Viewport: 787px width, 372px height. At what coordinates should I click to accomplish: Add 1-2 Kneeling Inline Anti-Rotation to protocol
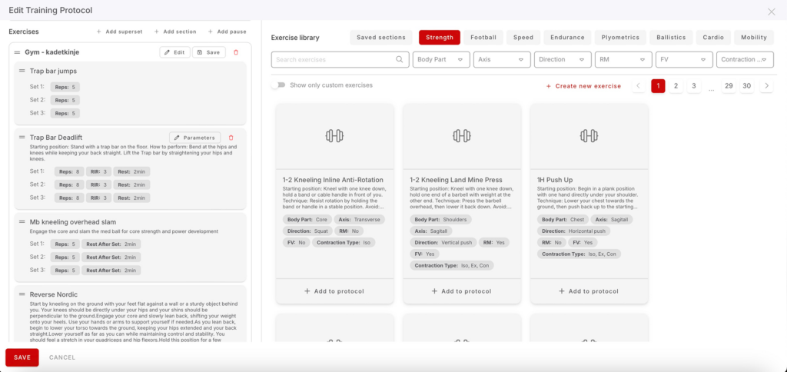click(x=334, y=291)
